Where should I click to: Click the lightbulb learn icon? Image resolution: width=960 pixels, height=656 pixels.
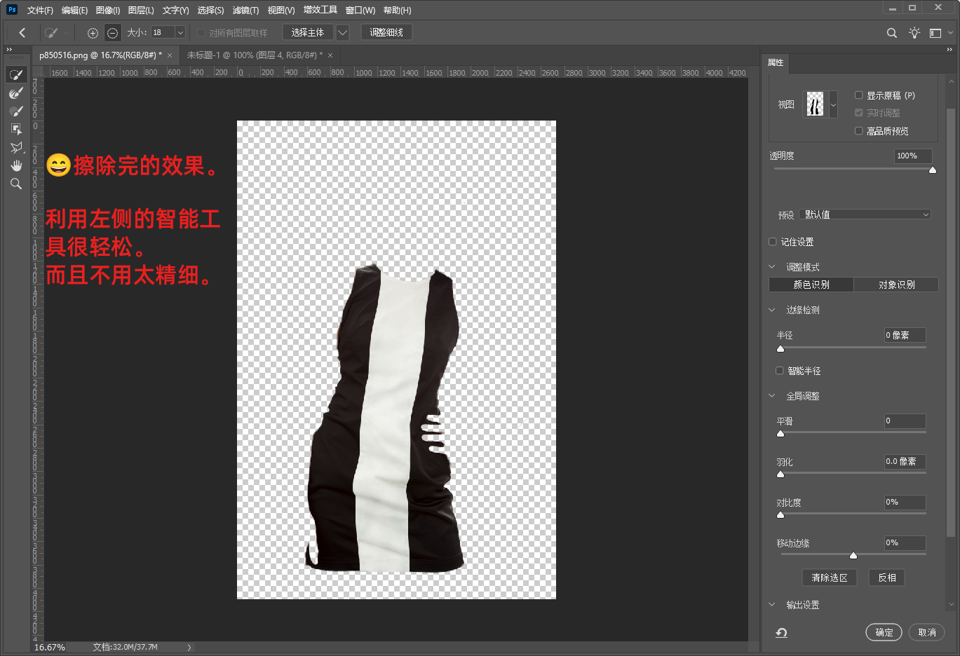(914, 33)
